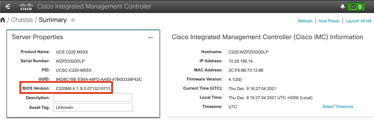Click the Cisco Integrated Management Controller title
Viewport: 374px width, 128px height.
95,6
